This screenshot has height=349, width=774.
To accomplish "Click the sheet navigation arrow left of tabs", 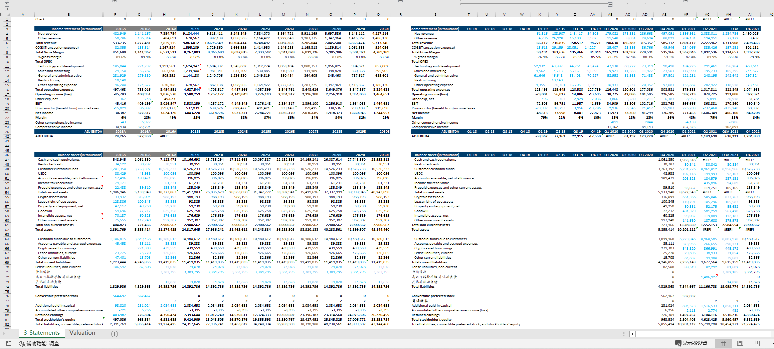I will click(4, 333).
